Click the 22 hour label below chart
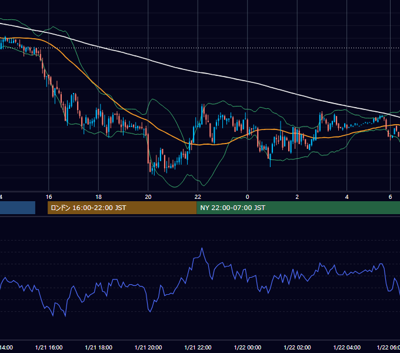The width and height of the screenshot is (400, 353). (x=198, y=197)
